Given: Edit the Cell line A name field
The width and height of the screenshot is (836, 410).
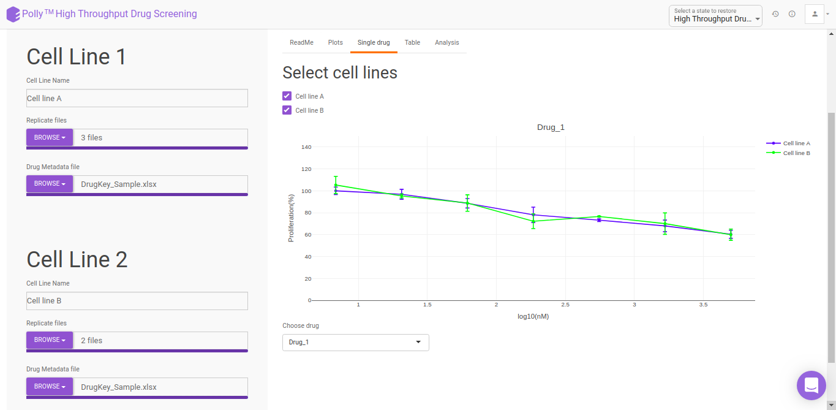Looking at the screenshot, I should 137,98.
